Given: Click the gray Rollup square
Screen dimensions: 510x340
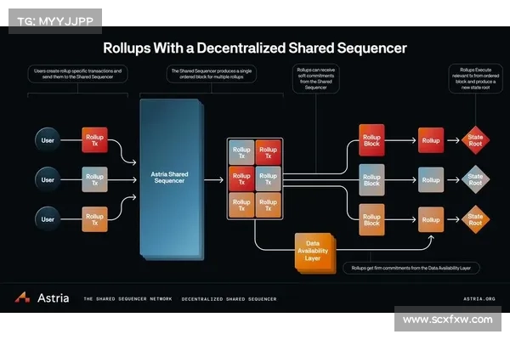Looking at the screenshot, I should (431, 180).
